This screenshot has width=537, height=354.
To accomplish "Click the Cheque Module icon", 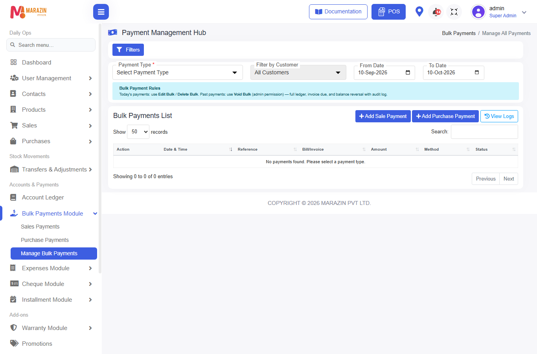I will [x=14, y=284].
